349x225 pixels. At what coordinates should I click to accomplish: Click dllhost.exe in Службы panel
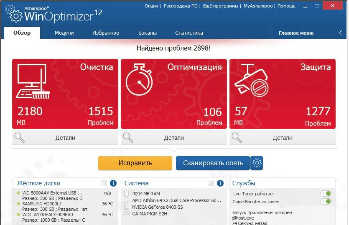click(x=242, y=218)
